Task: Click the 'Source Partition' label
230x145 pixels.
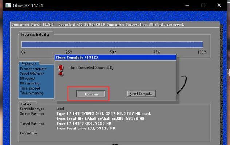Action: tap(32, 113)
